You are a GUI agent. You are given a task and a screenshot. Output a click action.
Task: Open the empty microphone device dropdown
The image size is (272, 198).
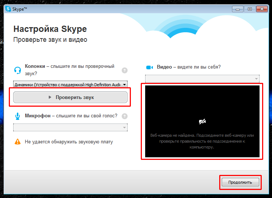click(x=70, y=128)
